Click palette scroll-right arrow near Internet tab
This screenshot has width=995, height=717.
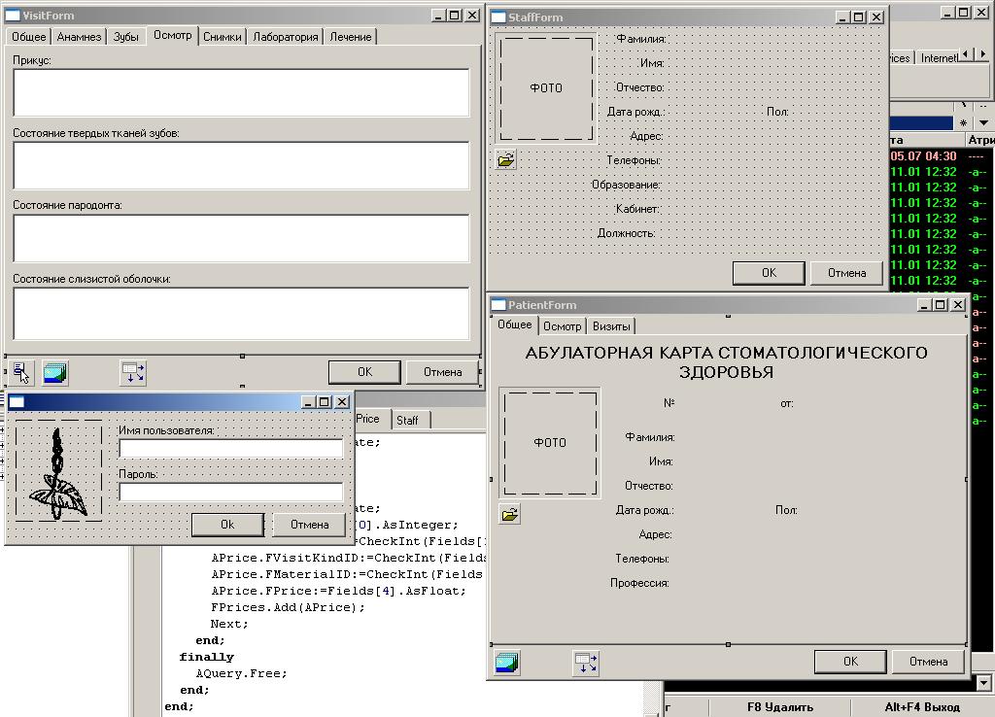click(983, 54)
